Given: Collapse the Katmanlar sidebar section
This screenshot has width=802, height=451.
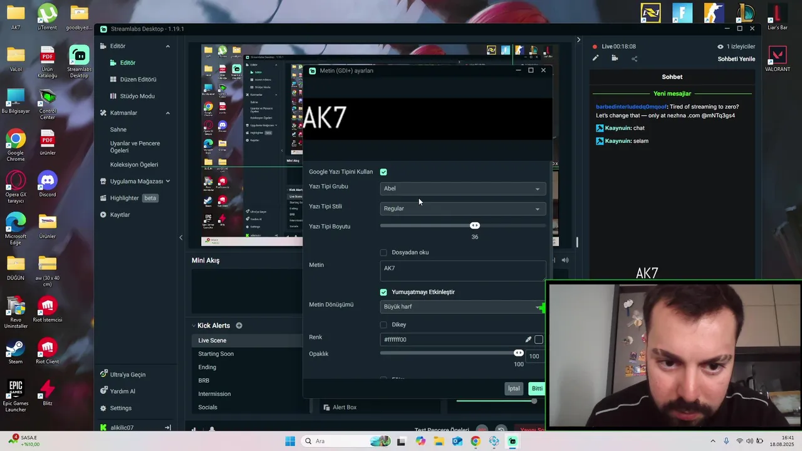Looking at the screenshot, I should (x=167, y=113).
